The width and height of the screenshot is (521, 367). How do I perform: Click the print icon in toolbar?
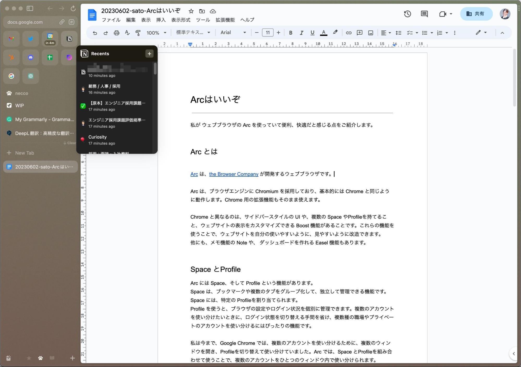tap(117, 33)
